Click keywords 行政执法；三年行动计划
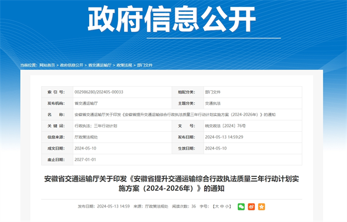The image size is (347, 222). (95, 126)
